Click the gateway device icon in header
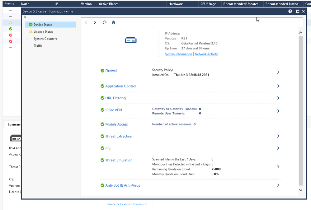The image size is (311, 210). coord(130,40)
